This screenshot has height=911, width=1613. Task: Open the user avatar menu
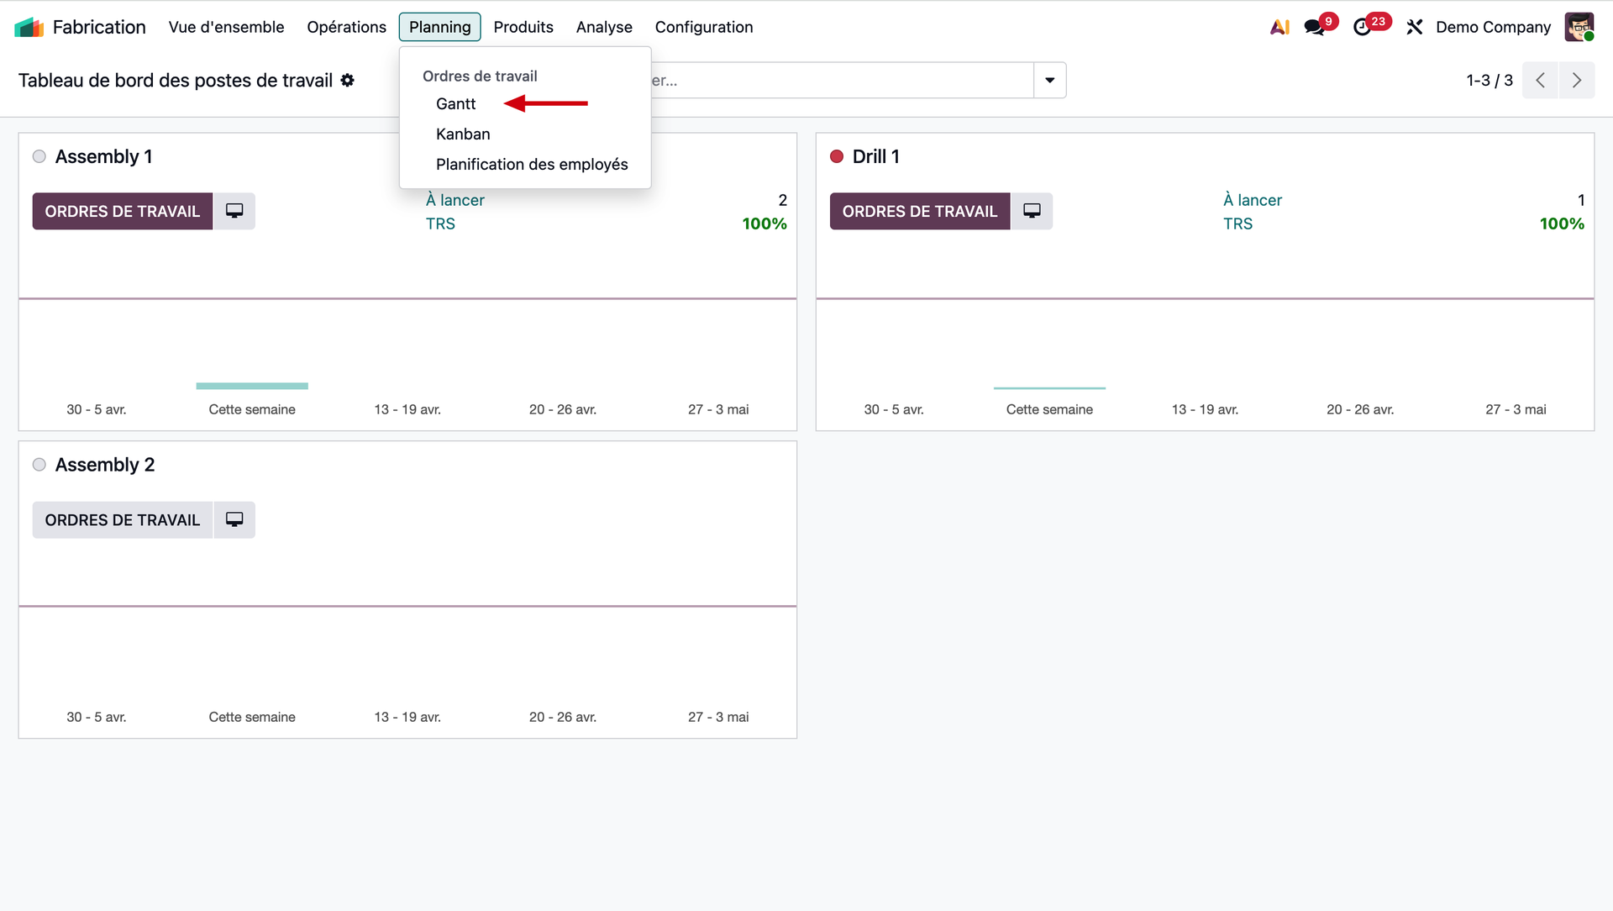[x=1579, y=27]
